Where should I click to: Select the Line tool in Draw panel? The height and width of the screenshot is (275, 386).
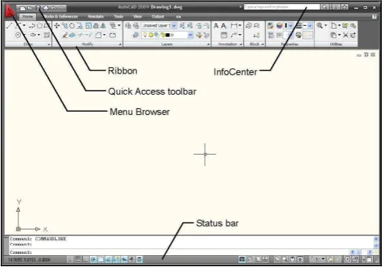coord(9,26)
